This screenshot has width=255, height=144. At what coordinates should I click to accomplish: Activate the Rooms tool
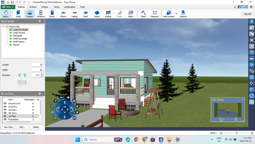click(30, 14)
